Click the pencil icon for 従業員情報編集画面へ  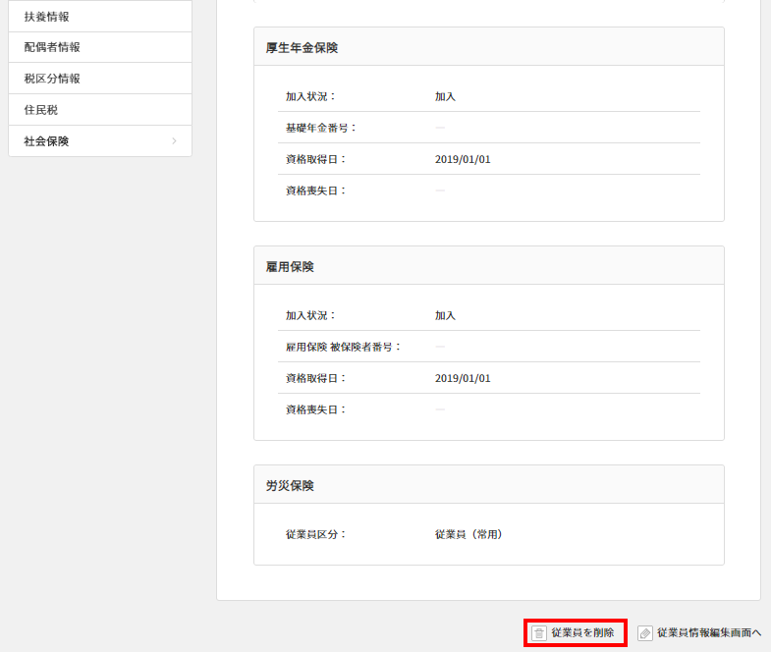[645, 633]
